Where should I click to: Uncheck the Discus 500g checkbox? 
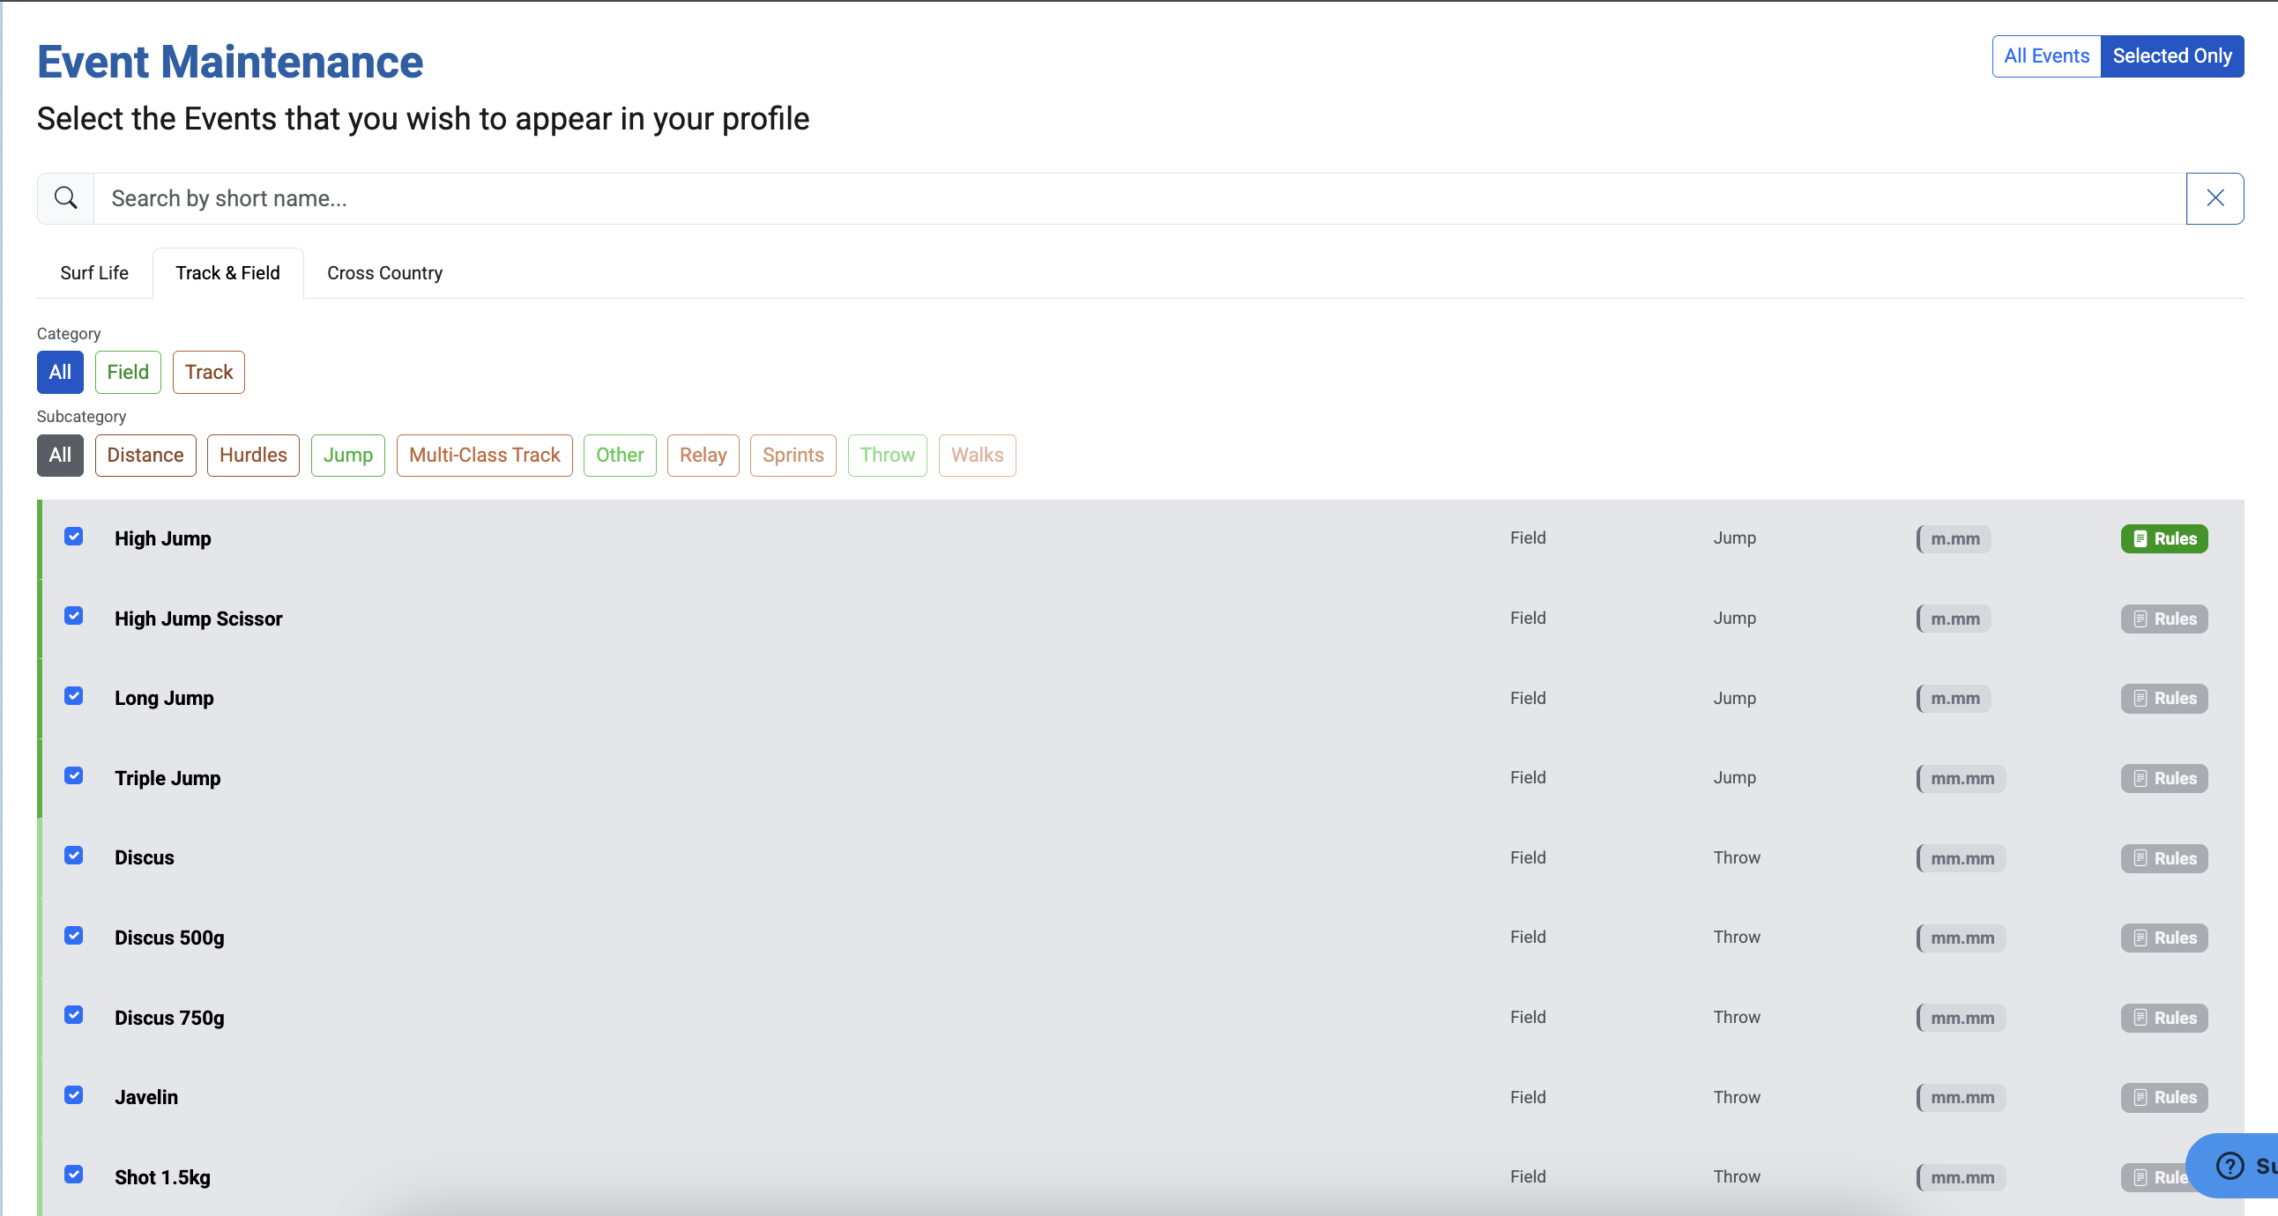(x=74, y=936)
